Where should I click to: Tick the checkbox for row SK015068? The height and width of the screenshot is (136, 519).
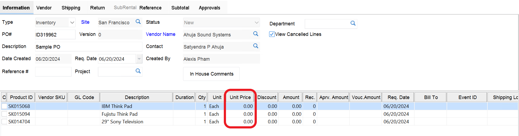[4, 106]
